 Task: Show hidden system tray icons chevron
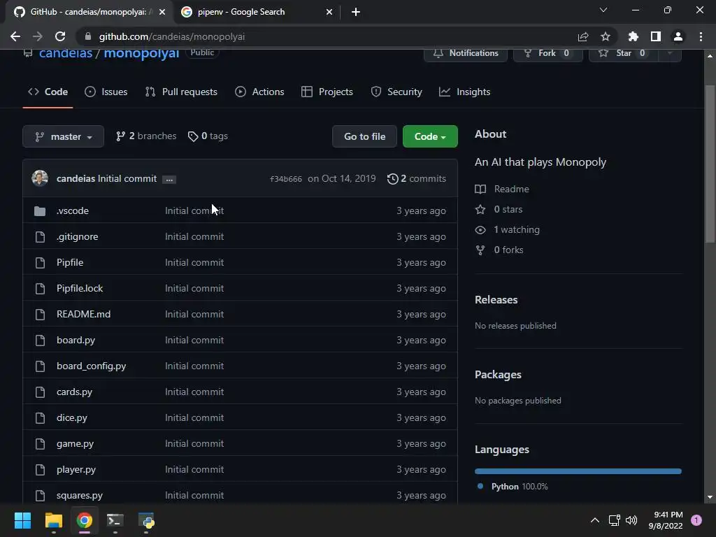point(594,520)
